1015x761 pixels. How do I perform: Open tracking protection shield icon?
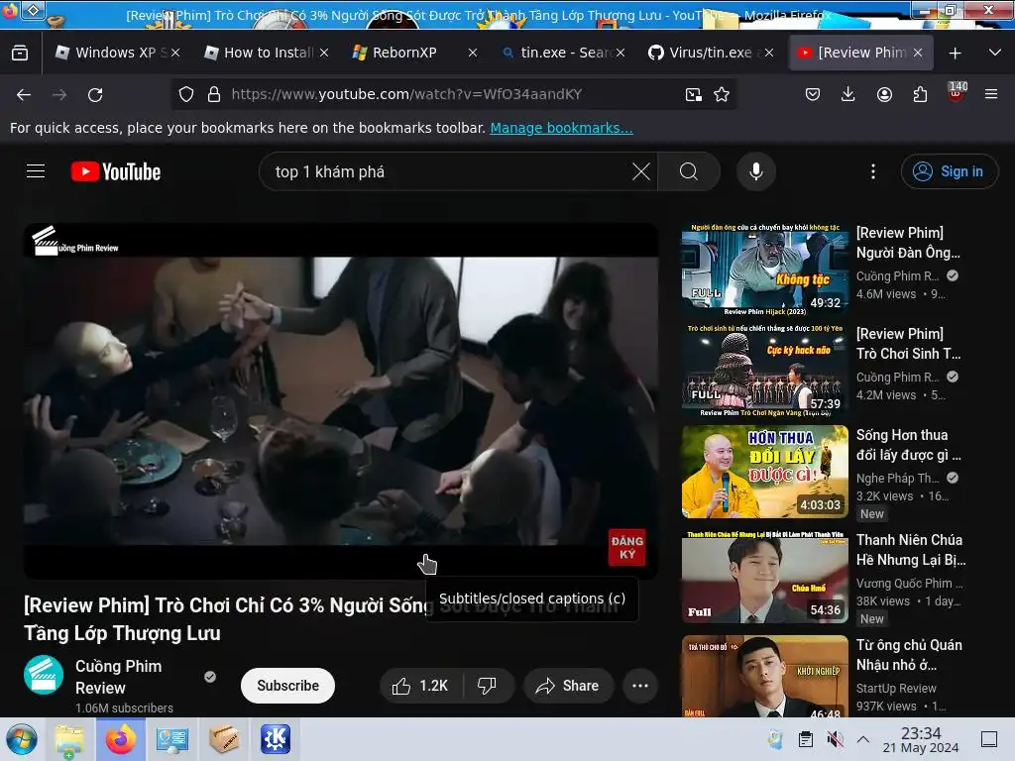pos(186,94)
